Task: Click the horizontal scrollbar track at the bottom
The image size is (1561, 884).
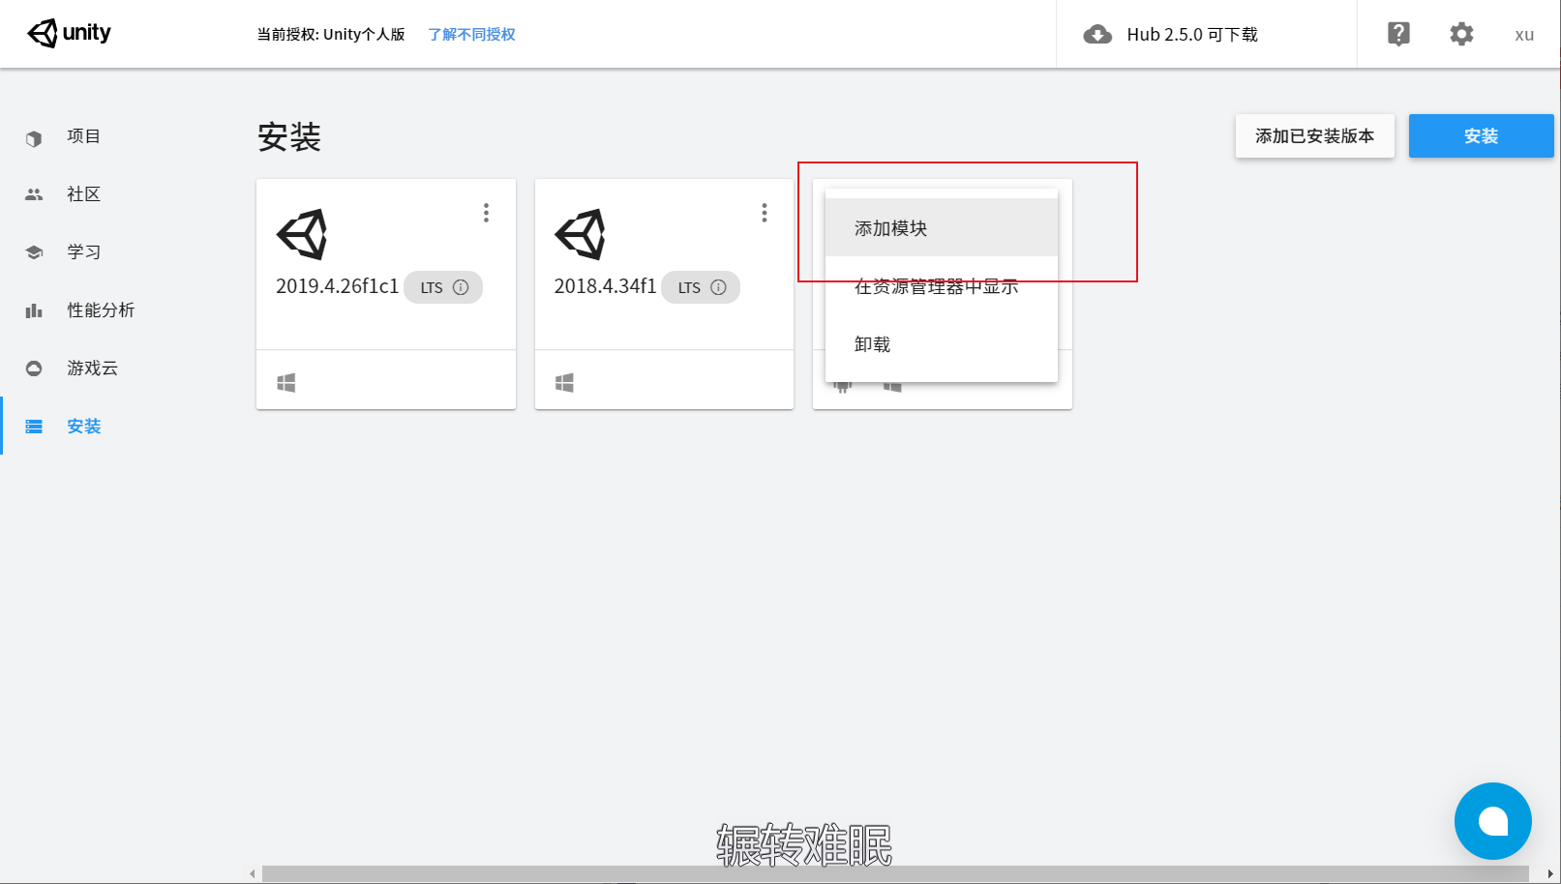Action: coord(895,874)
